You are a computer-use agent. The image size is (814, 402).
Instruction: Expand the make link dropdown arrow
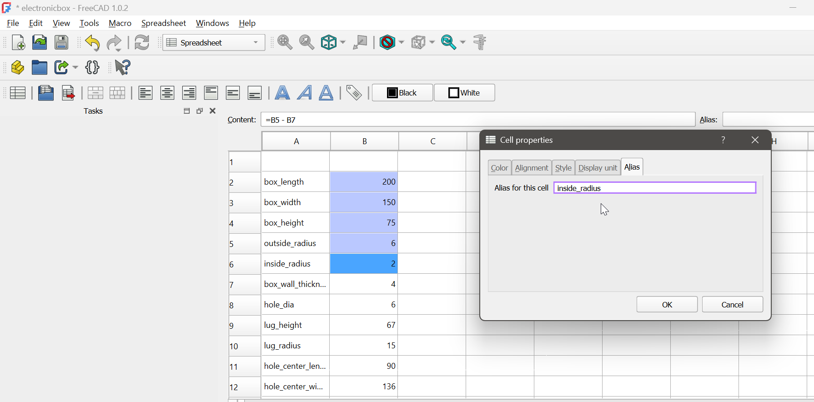[x=75, y=67]
